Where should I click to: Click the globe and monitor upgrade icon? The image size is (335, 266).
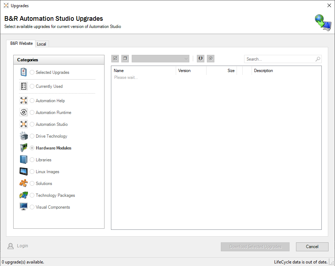pyautogui.click(x=323, y=23)
